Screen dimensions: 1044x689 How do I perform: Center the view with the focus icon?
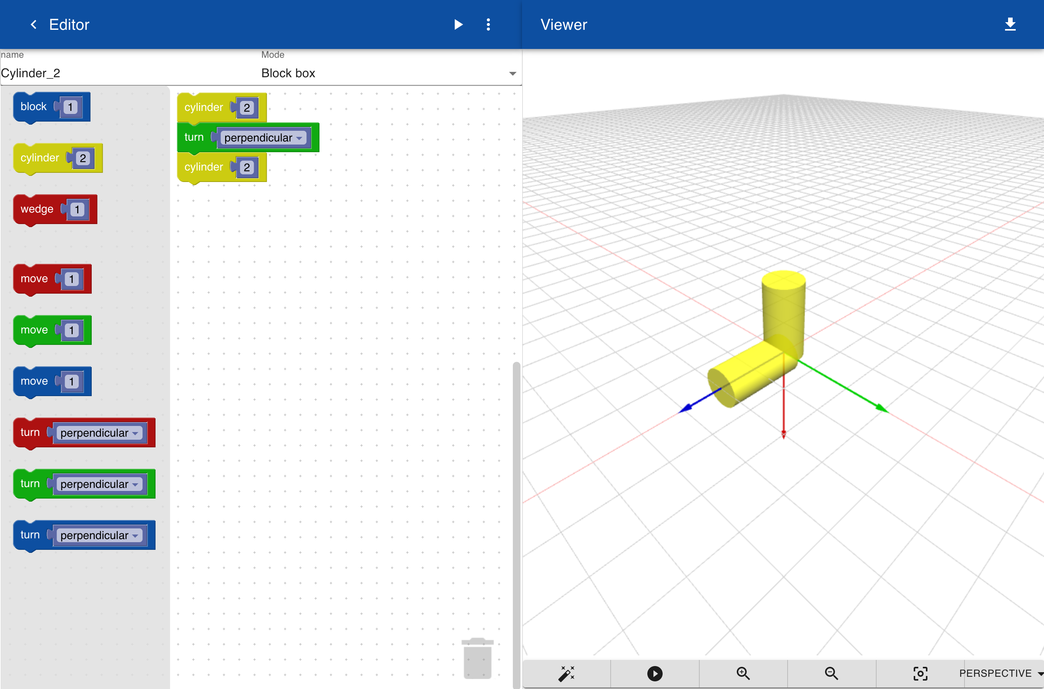(920, 673)
